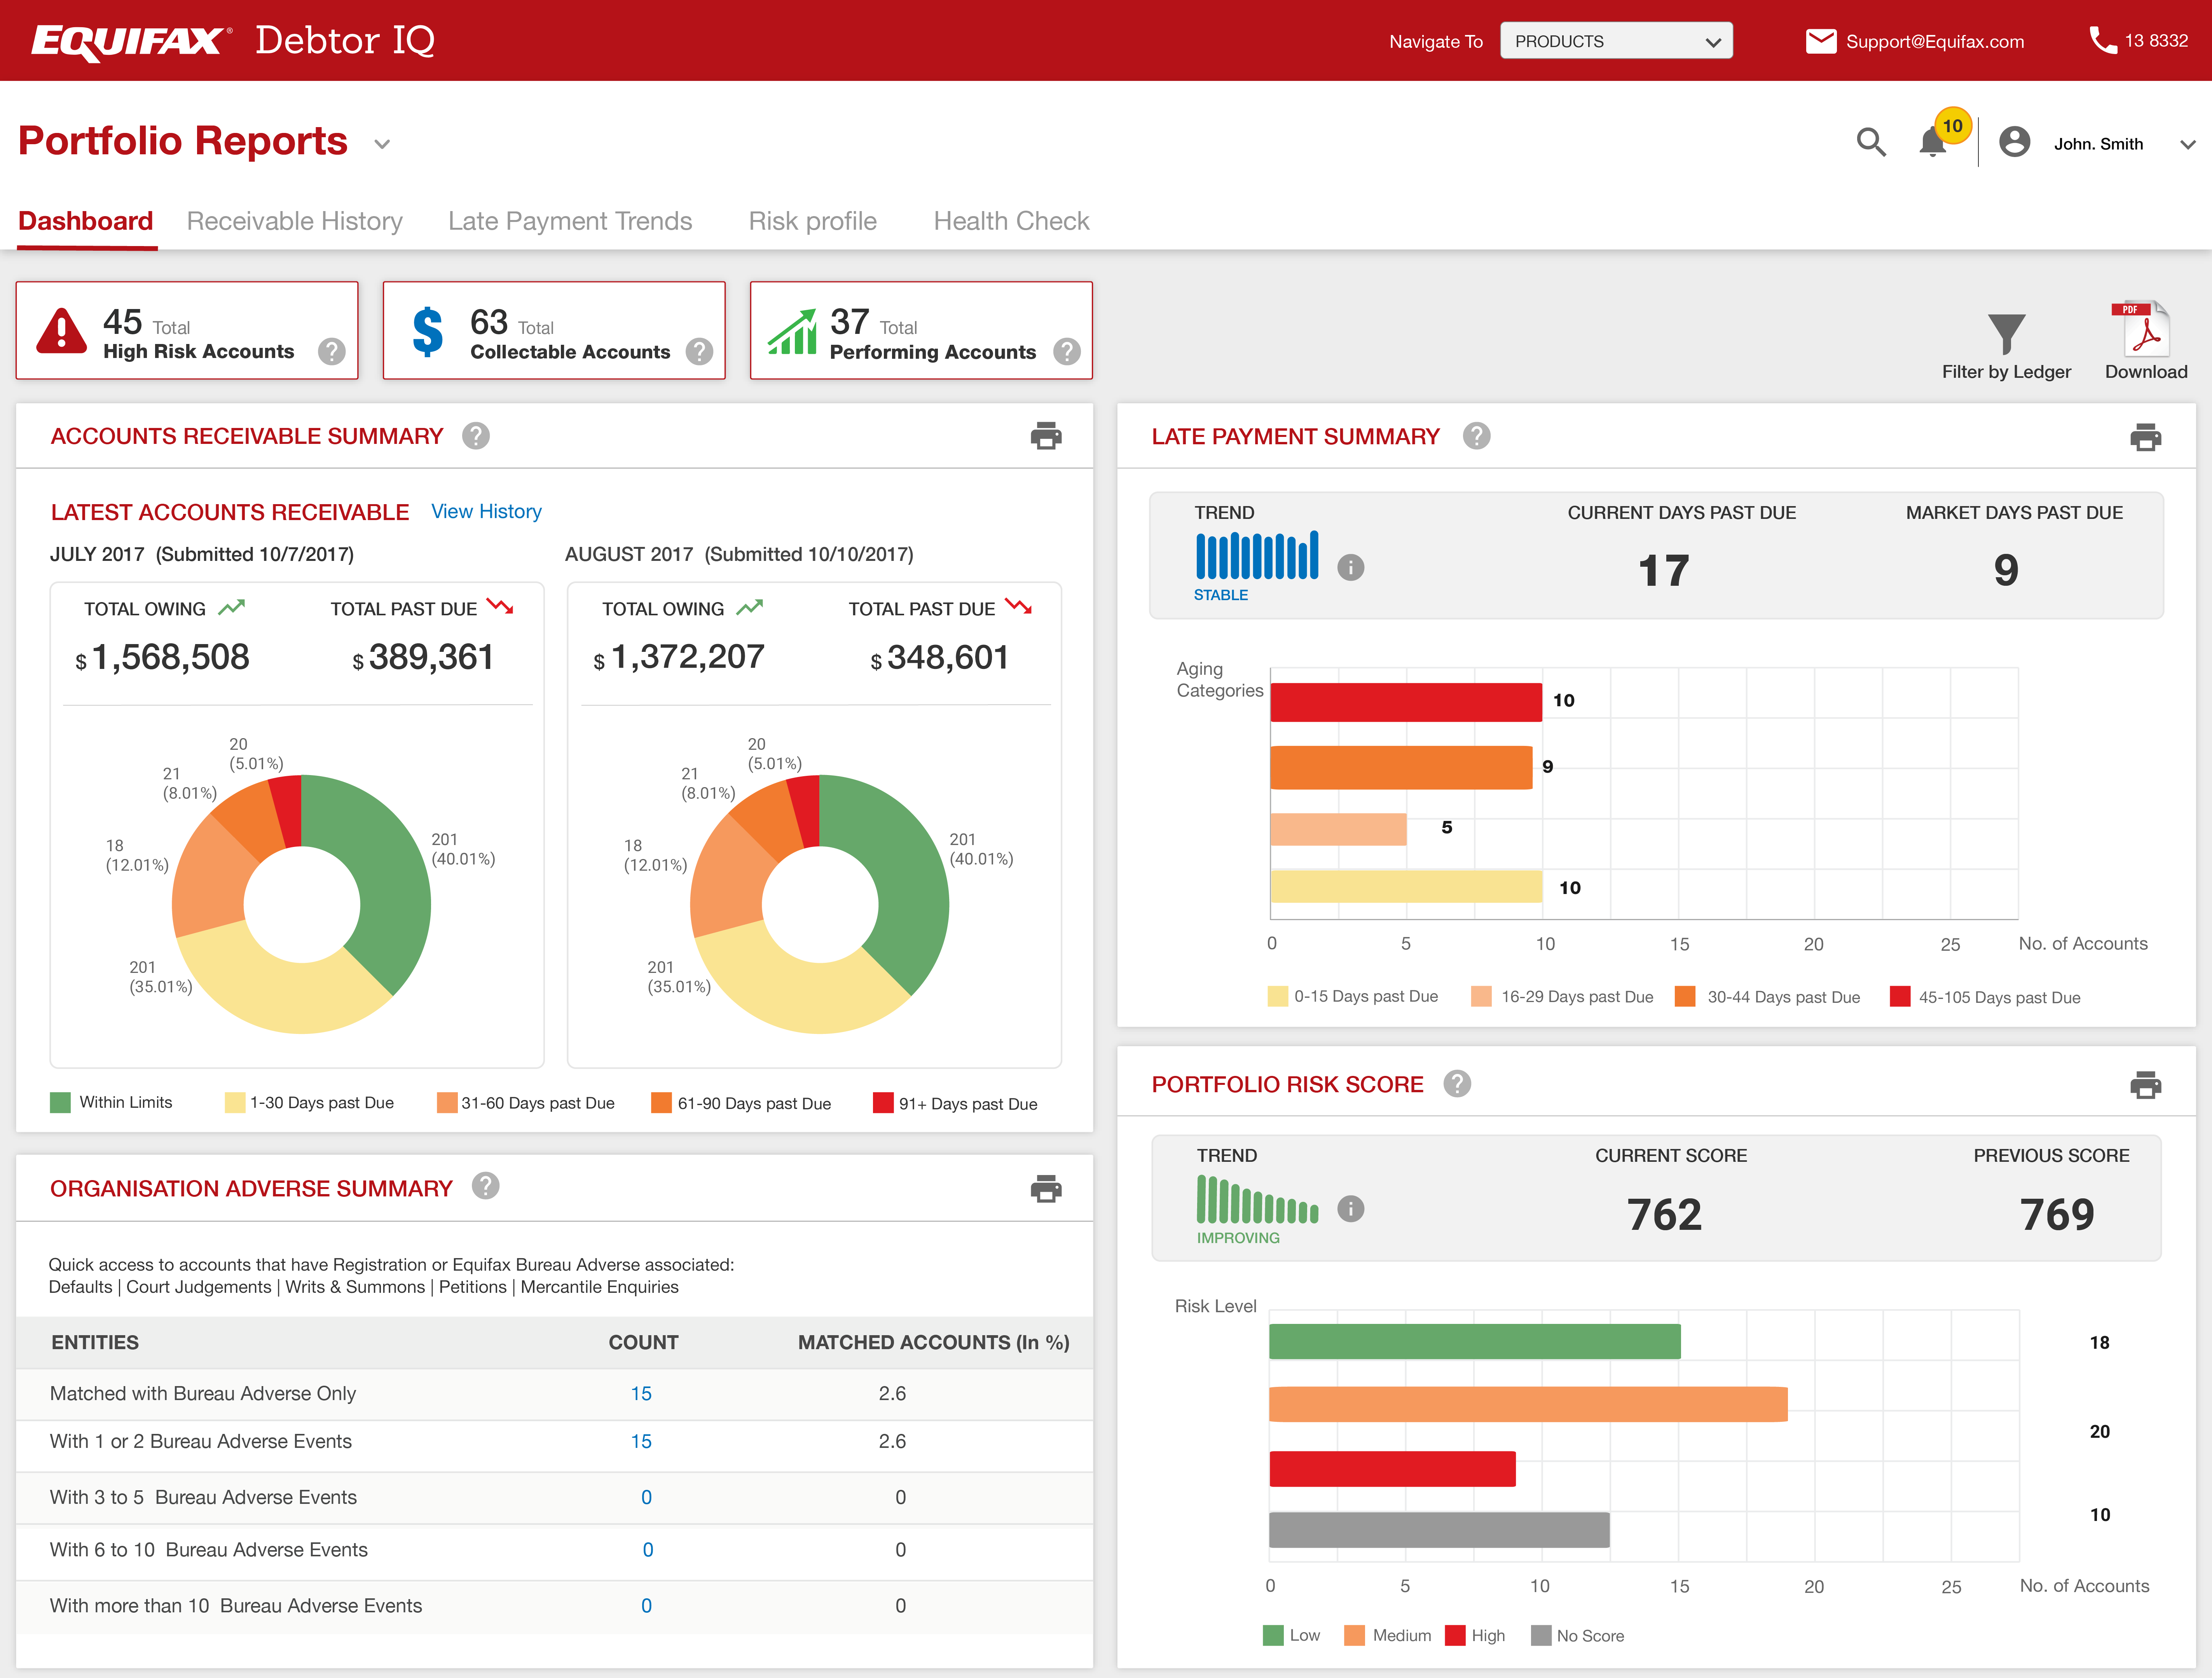Click the red High risk level bar

click(1392, 1469)
